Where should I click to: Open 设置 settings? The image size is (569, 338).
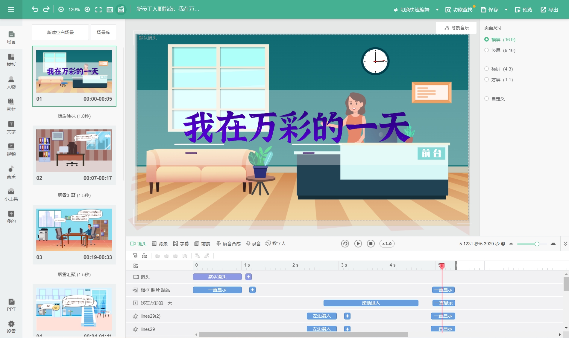11,327
